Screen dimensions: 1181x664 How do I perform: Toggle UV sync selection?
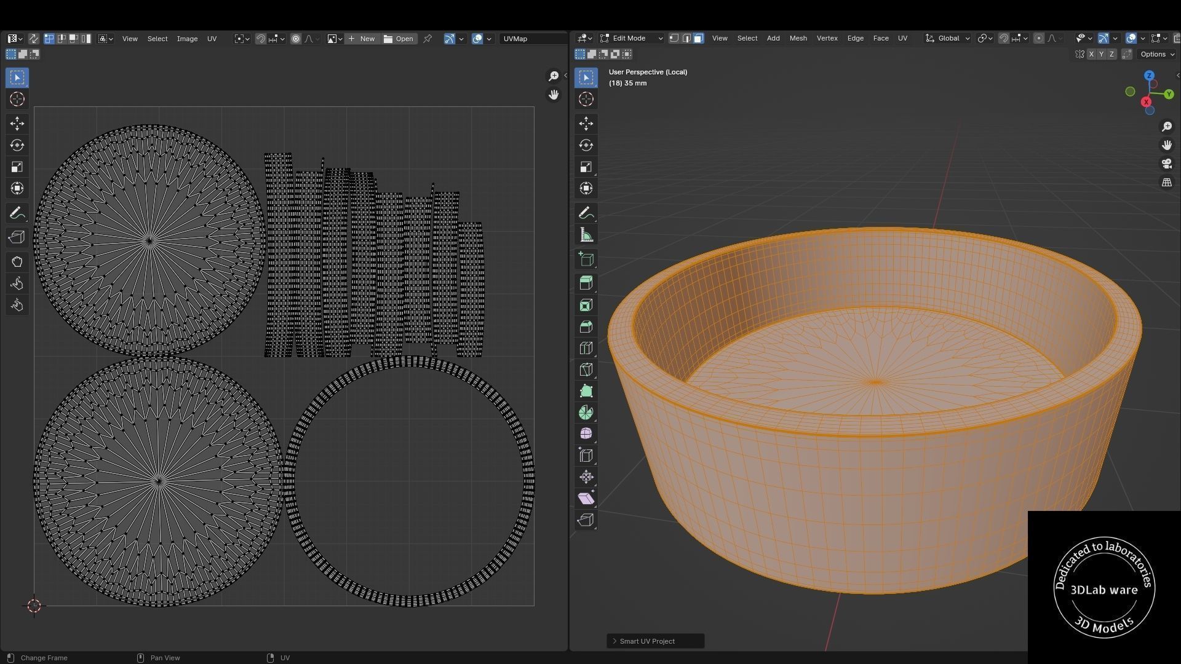33,39
